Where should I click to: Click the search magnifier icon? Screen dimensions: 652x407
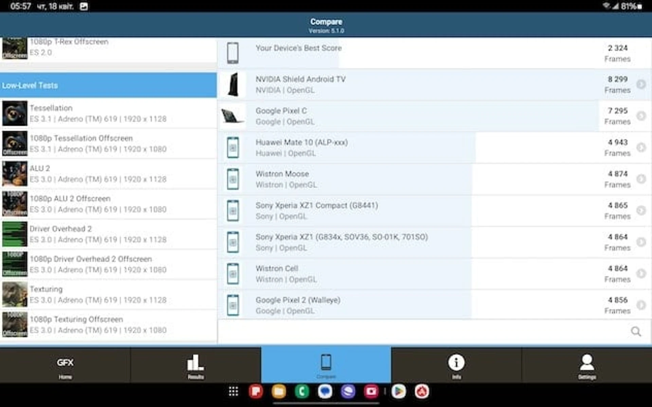click(636, 331)
